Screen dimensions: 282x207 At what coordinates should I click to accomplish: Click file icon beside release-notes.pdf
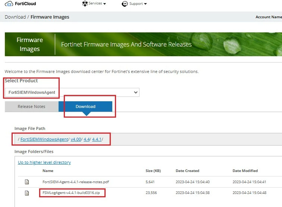click(27, 182)
